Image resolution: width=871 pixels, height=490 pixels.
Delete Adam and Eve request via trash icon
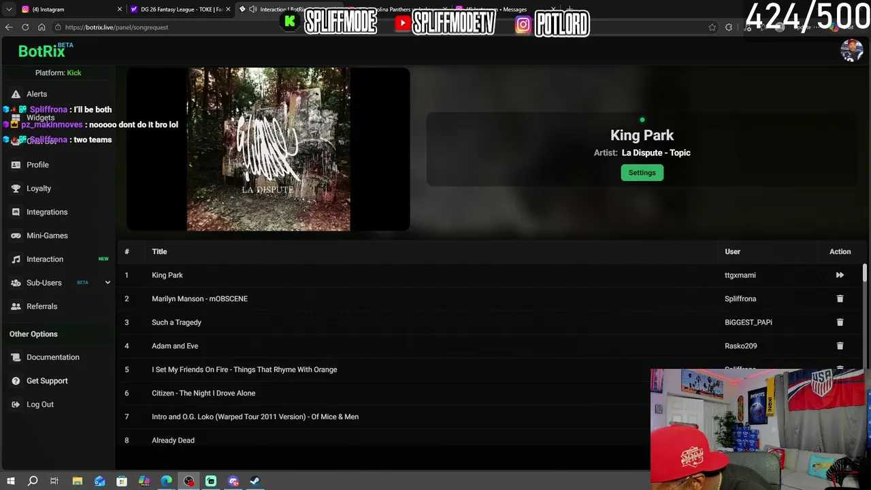click(x=840, y=346)
